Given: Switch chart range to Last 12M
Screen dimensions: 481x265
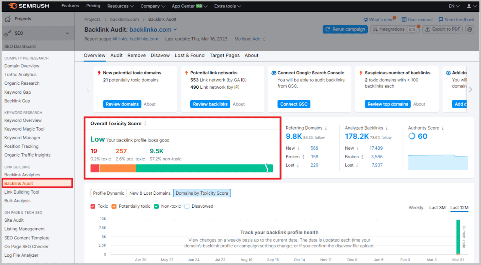Looking at the screenshot, I should (x=459, y=208).
